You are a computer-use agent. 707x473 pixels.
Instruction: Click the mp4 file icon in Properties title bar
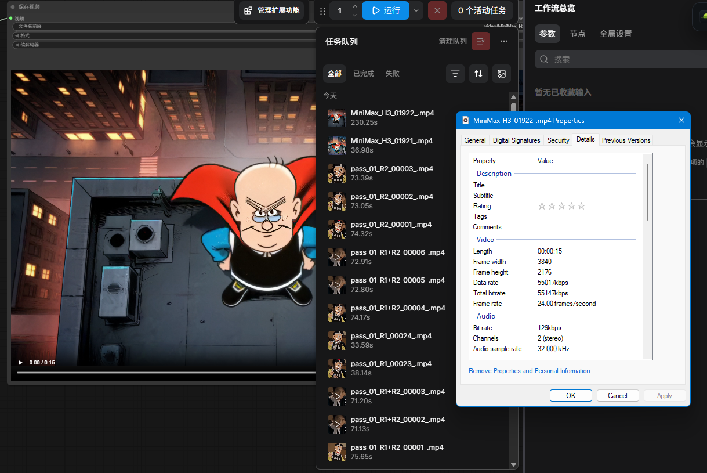465,121
